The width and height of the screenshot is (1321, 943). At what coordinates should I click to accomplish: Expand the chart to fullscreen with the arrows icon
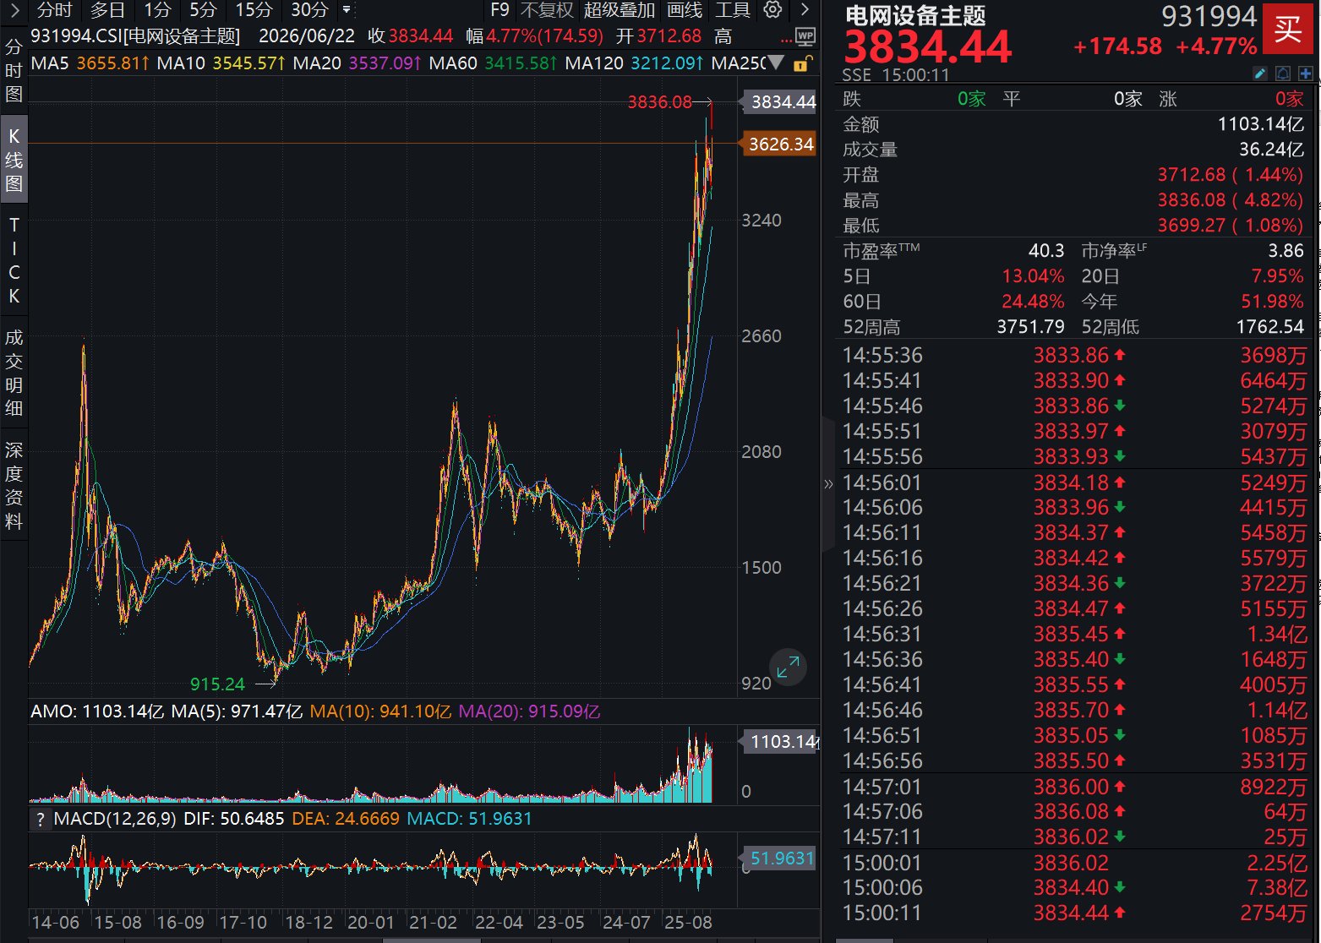pyautogui.click(x=788, y=668)
